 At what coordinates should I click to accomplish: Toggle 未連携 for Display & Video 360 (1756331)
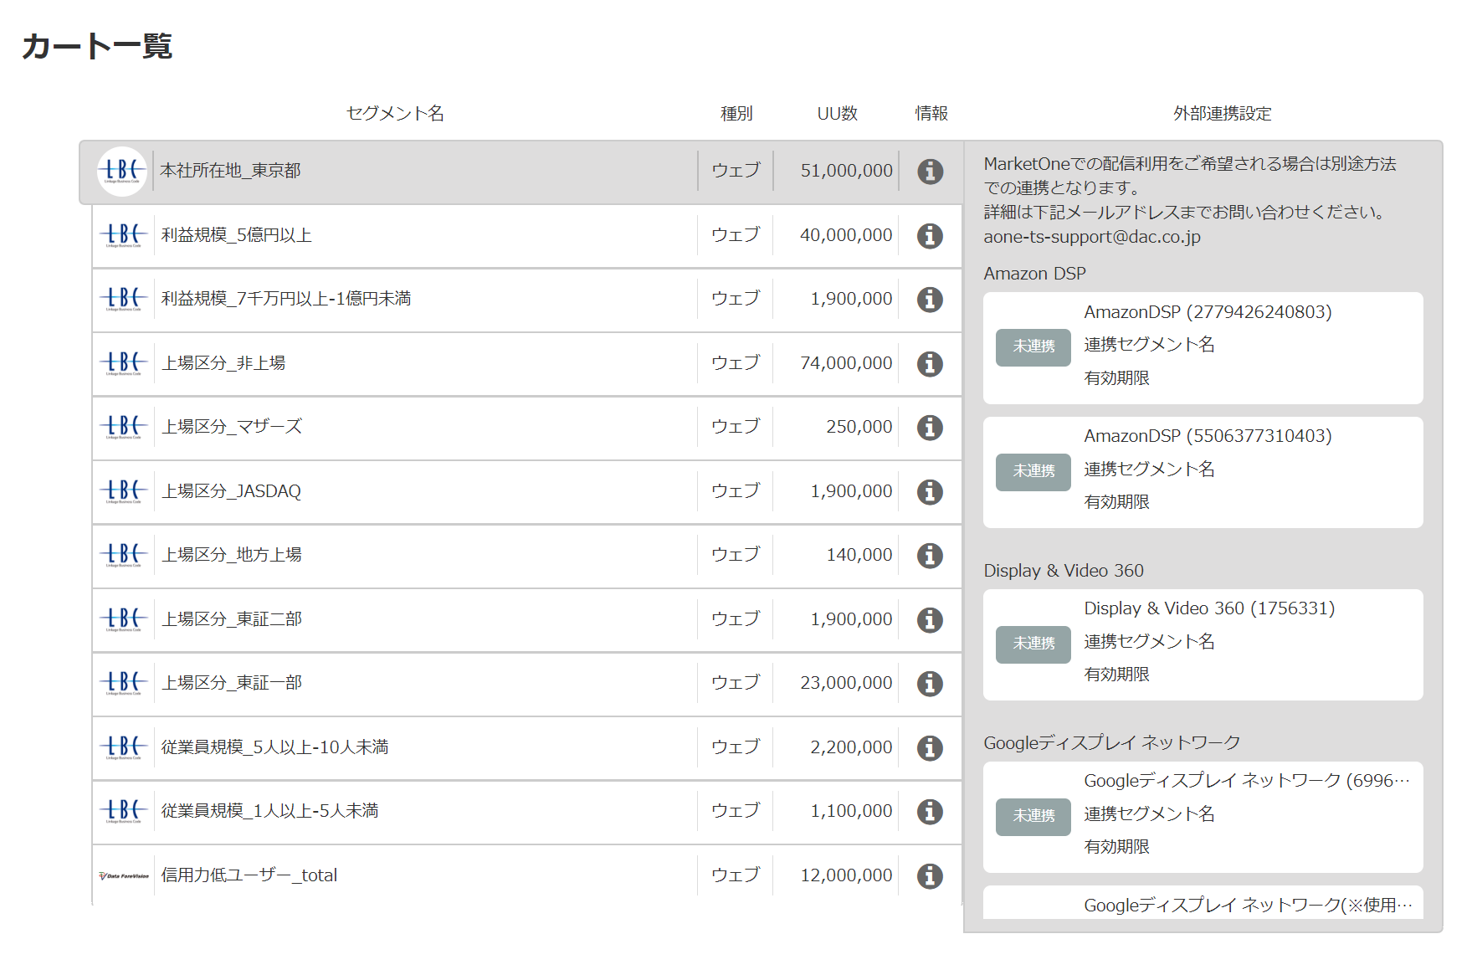(x=1033, y=644)
